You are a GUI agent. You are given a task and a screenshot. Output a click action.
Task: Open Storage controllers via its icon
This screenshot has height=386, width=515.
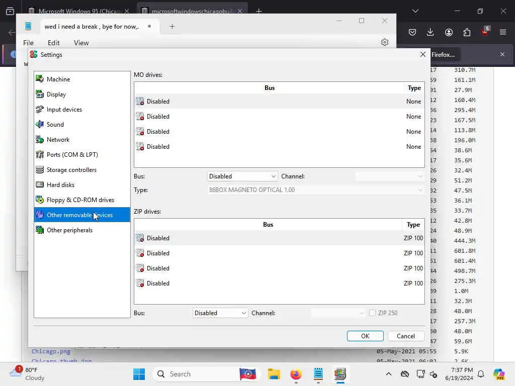click(40, 170)
